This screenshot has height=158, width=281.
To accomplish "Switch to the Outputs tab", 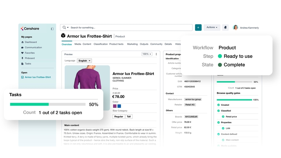I will tap(144, 44).
